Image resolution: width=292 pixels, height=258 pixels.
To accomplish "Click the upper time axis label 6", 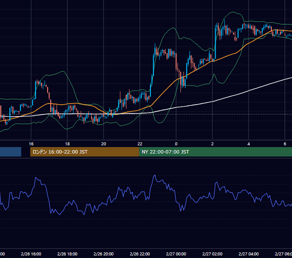I will coord(285,144).
